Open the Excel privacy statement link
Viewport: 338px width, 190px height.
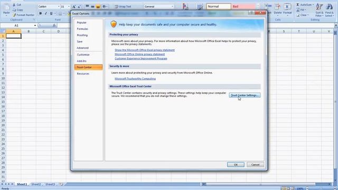pyautogui.click(x=145, y=50)
